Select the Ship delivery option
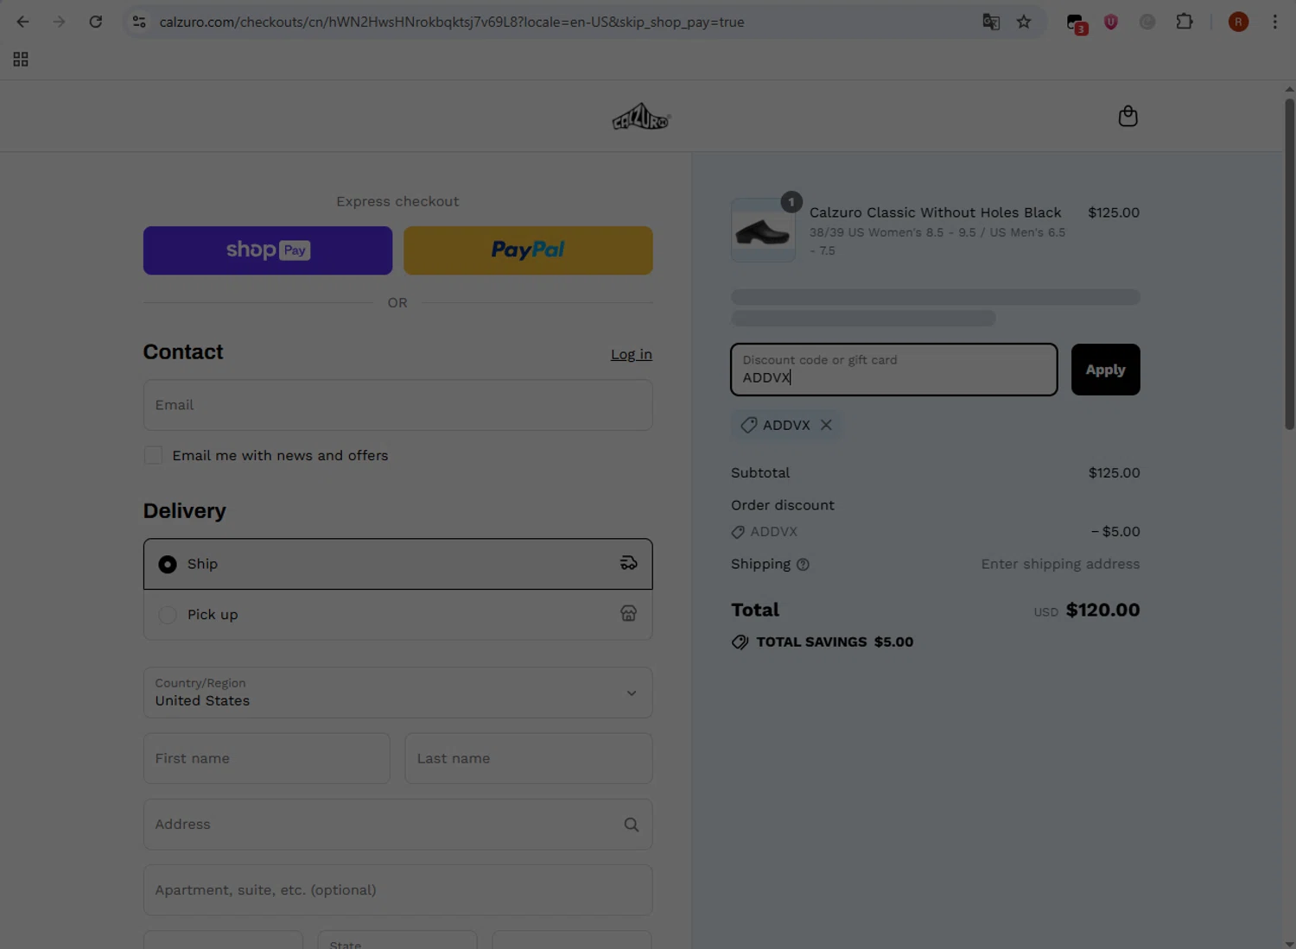 397,564
